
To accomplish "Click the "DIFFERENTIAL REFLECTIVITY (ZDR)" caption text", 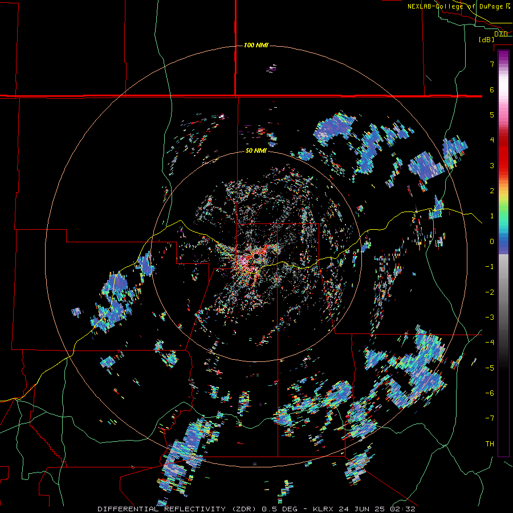I will pyautogui.click(x=178, y=509).
